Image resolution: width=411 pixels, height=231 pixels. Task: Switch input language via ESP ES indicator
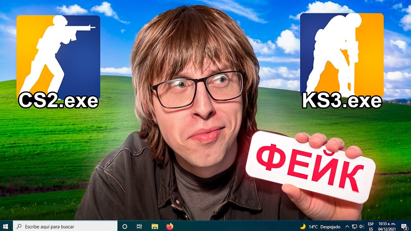click(371, 227)
